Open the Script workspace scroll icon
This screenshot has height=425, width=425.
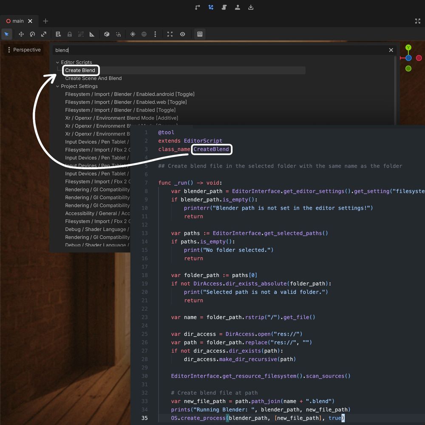click(x=224, y=7)
